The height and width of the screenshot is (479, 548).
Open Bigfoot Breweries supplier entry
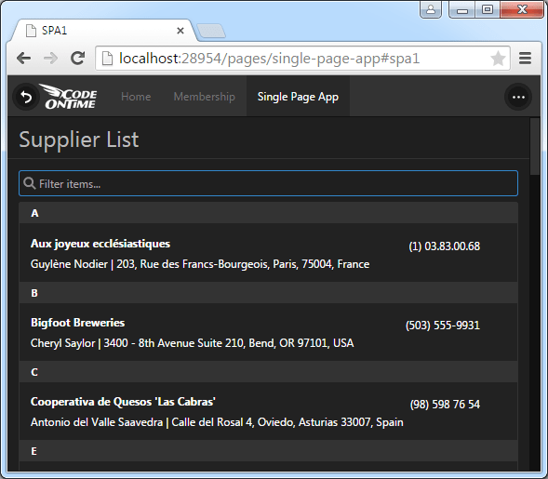pyautogui.click(x=268, y=332)
